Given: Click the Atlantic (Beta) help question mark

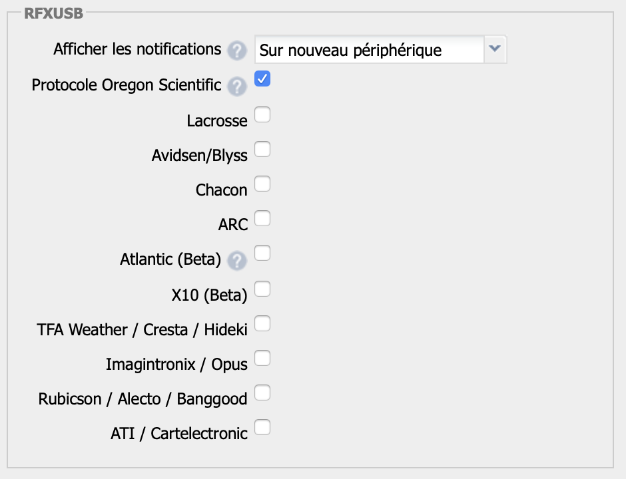Looking at the screenshot, I should point(236,261).
